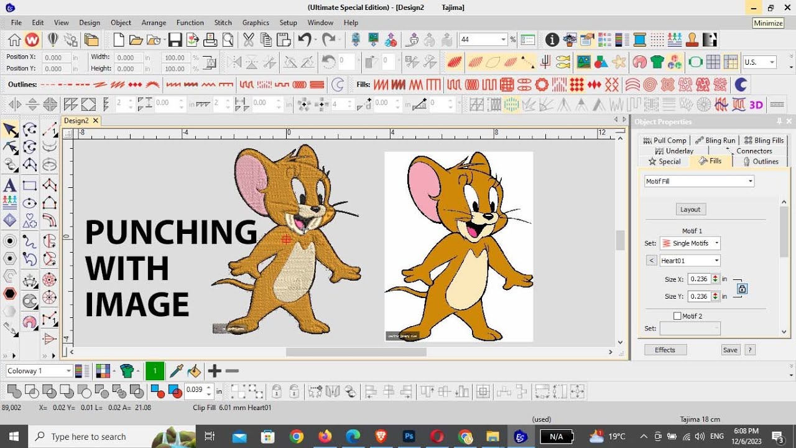Click the horizontal canvas scrollbar thumb
This screenshot has width=796, height=448.
(356, 352)
